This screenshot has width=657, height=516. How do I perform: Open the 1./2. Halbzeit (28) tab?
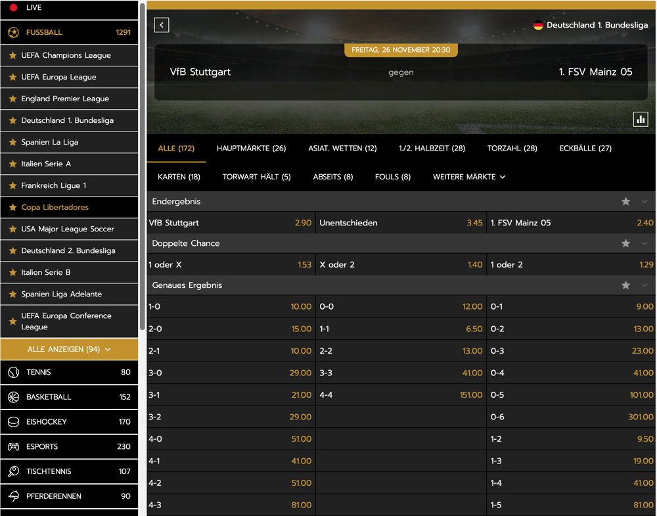click(432, 149)
